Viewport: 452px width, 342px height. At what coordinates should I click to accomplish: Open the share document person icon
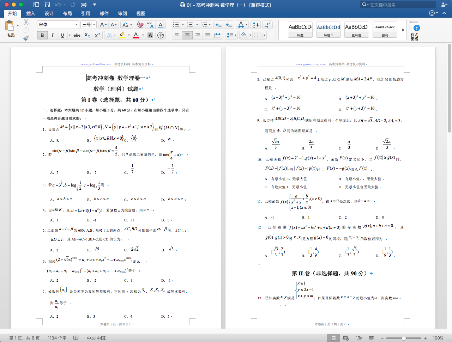pyautogui.click(x=444, y=5)
